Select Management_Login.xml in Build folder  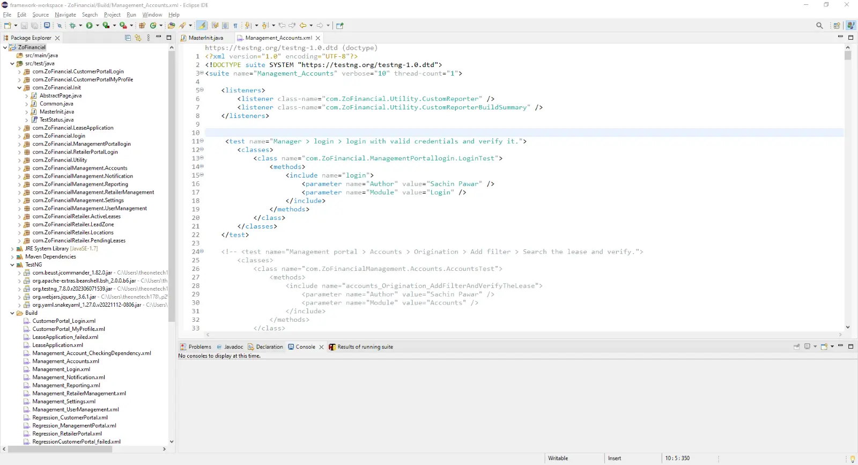click(x=61, y=369)
